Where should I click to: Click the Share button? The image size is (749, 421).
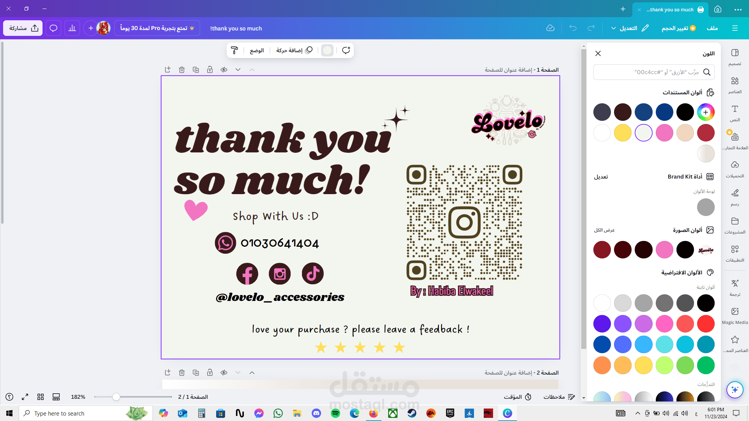pyautogui.click(x=23, y=28)
